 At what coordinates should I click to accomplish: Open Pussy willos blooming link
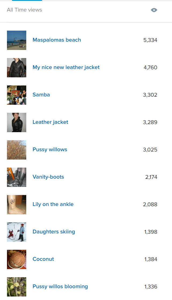coord(60,287)
